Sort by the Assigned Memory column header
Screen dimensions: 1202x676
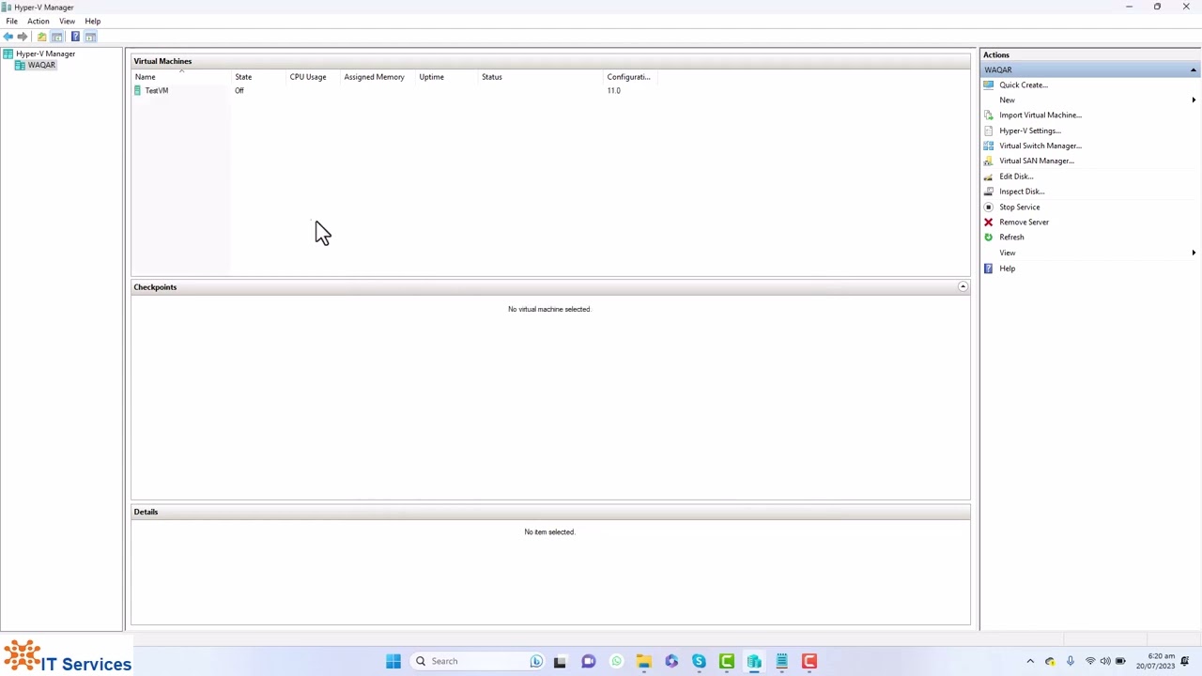(378, 77)
